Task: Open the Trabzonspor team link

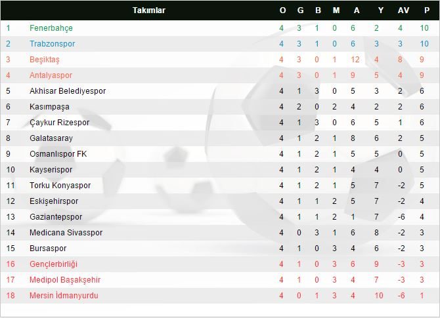Action: pyautogui.click(x=53, y=44)
